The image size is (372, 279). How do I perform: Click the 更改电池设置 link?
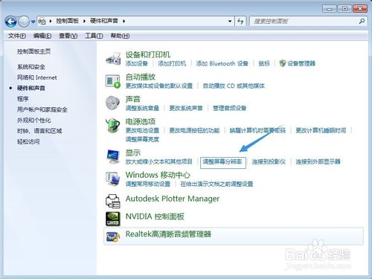[142, 130]
